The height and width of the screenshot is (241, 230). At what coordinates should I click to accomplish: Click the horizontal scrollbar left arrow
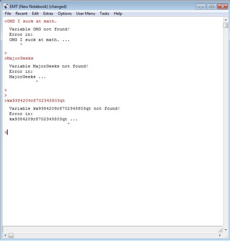pyautogui.click(x=5, y=235)
